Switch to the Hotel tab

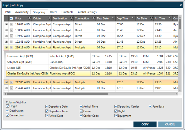[53, 12]
